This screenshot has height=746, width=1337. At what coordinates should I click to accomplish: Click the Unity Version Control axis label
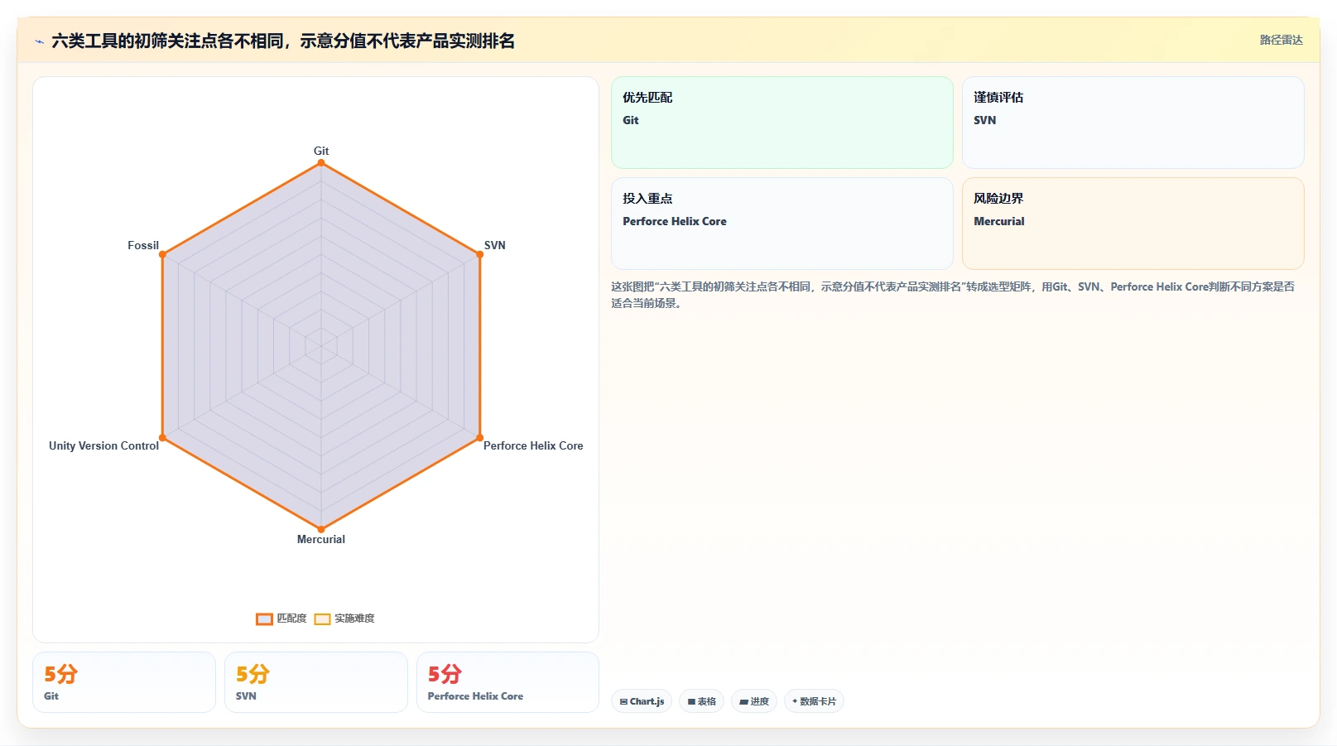(103, 445)
